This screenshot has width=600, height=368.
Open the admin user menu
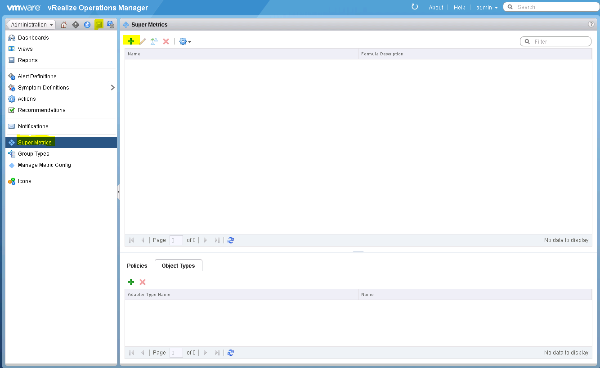487,7
